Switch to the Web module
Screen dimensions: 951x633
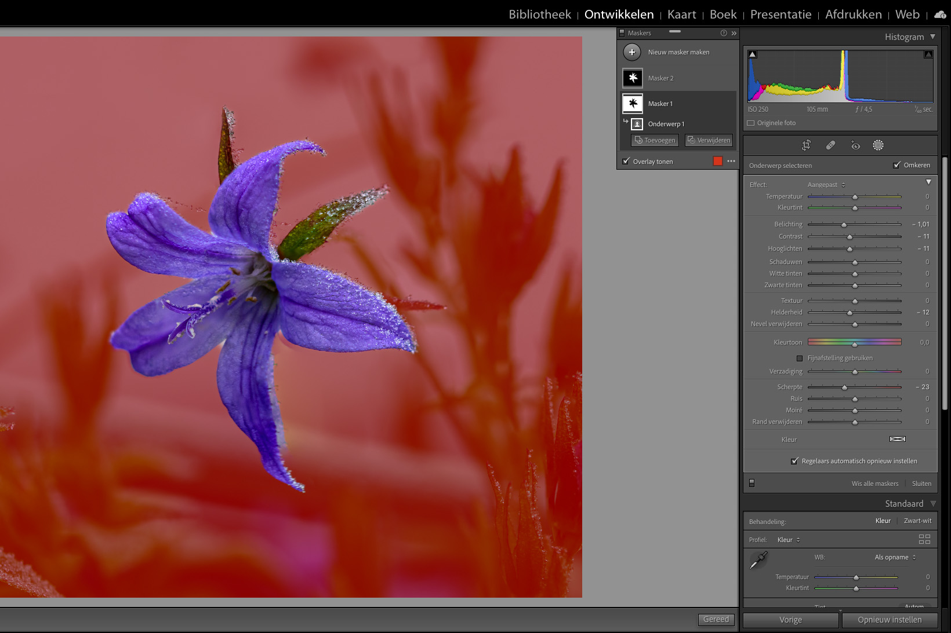click(x=907, y=14)
